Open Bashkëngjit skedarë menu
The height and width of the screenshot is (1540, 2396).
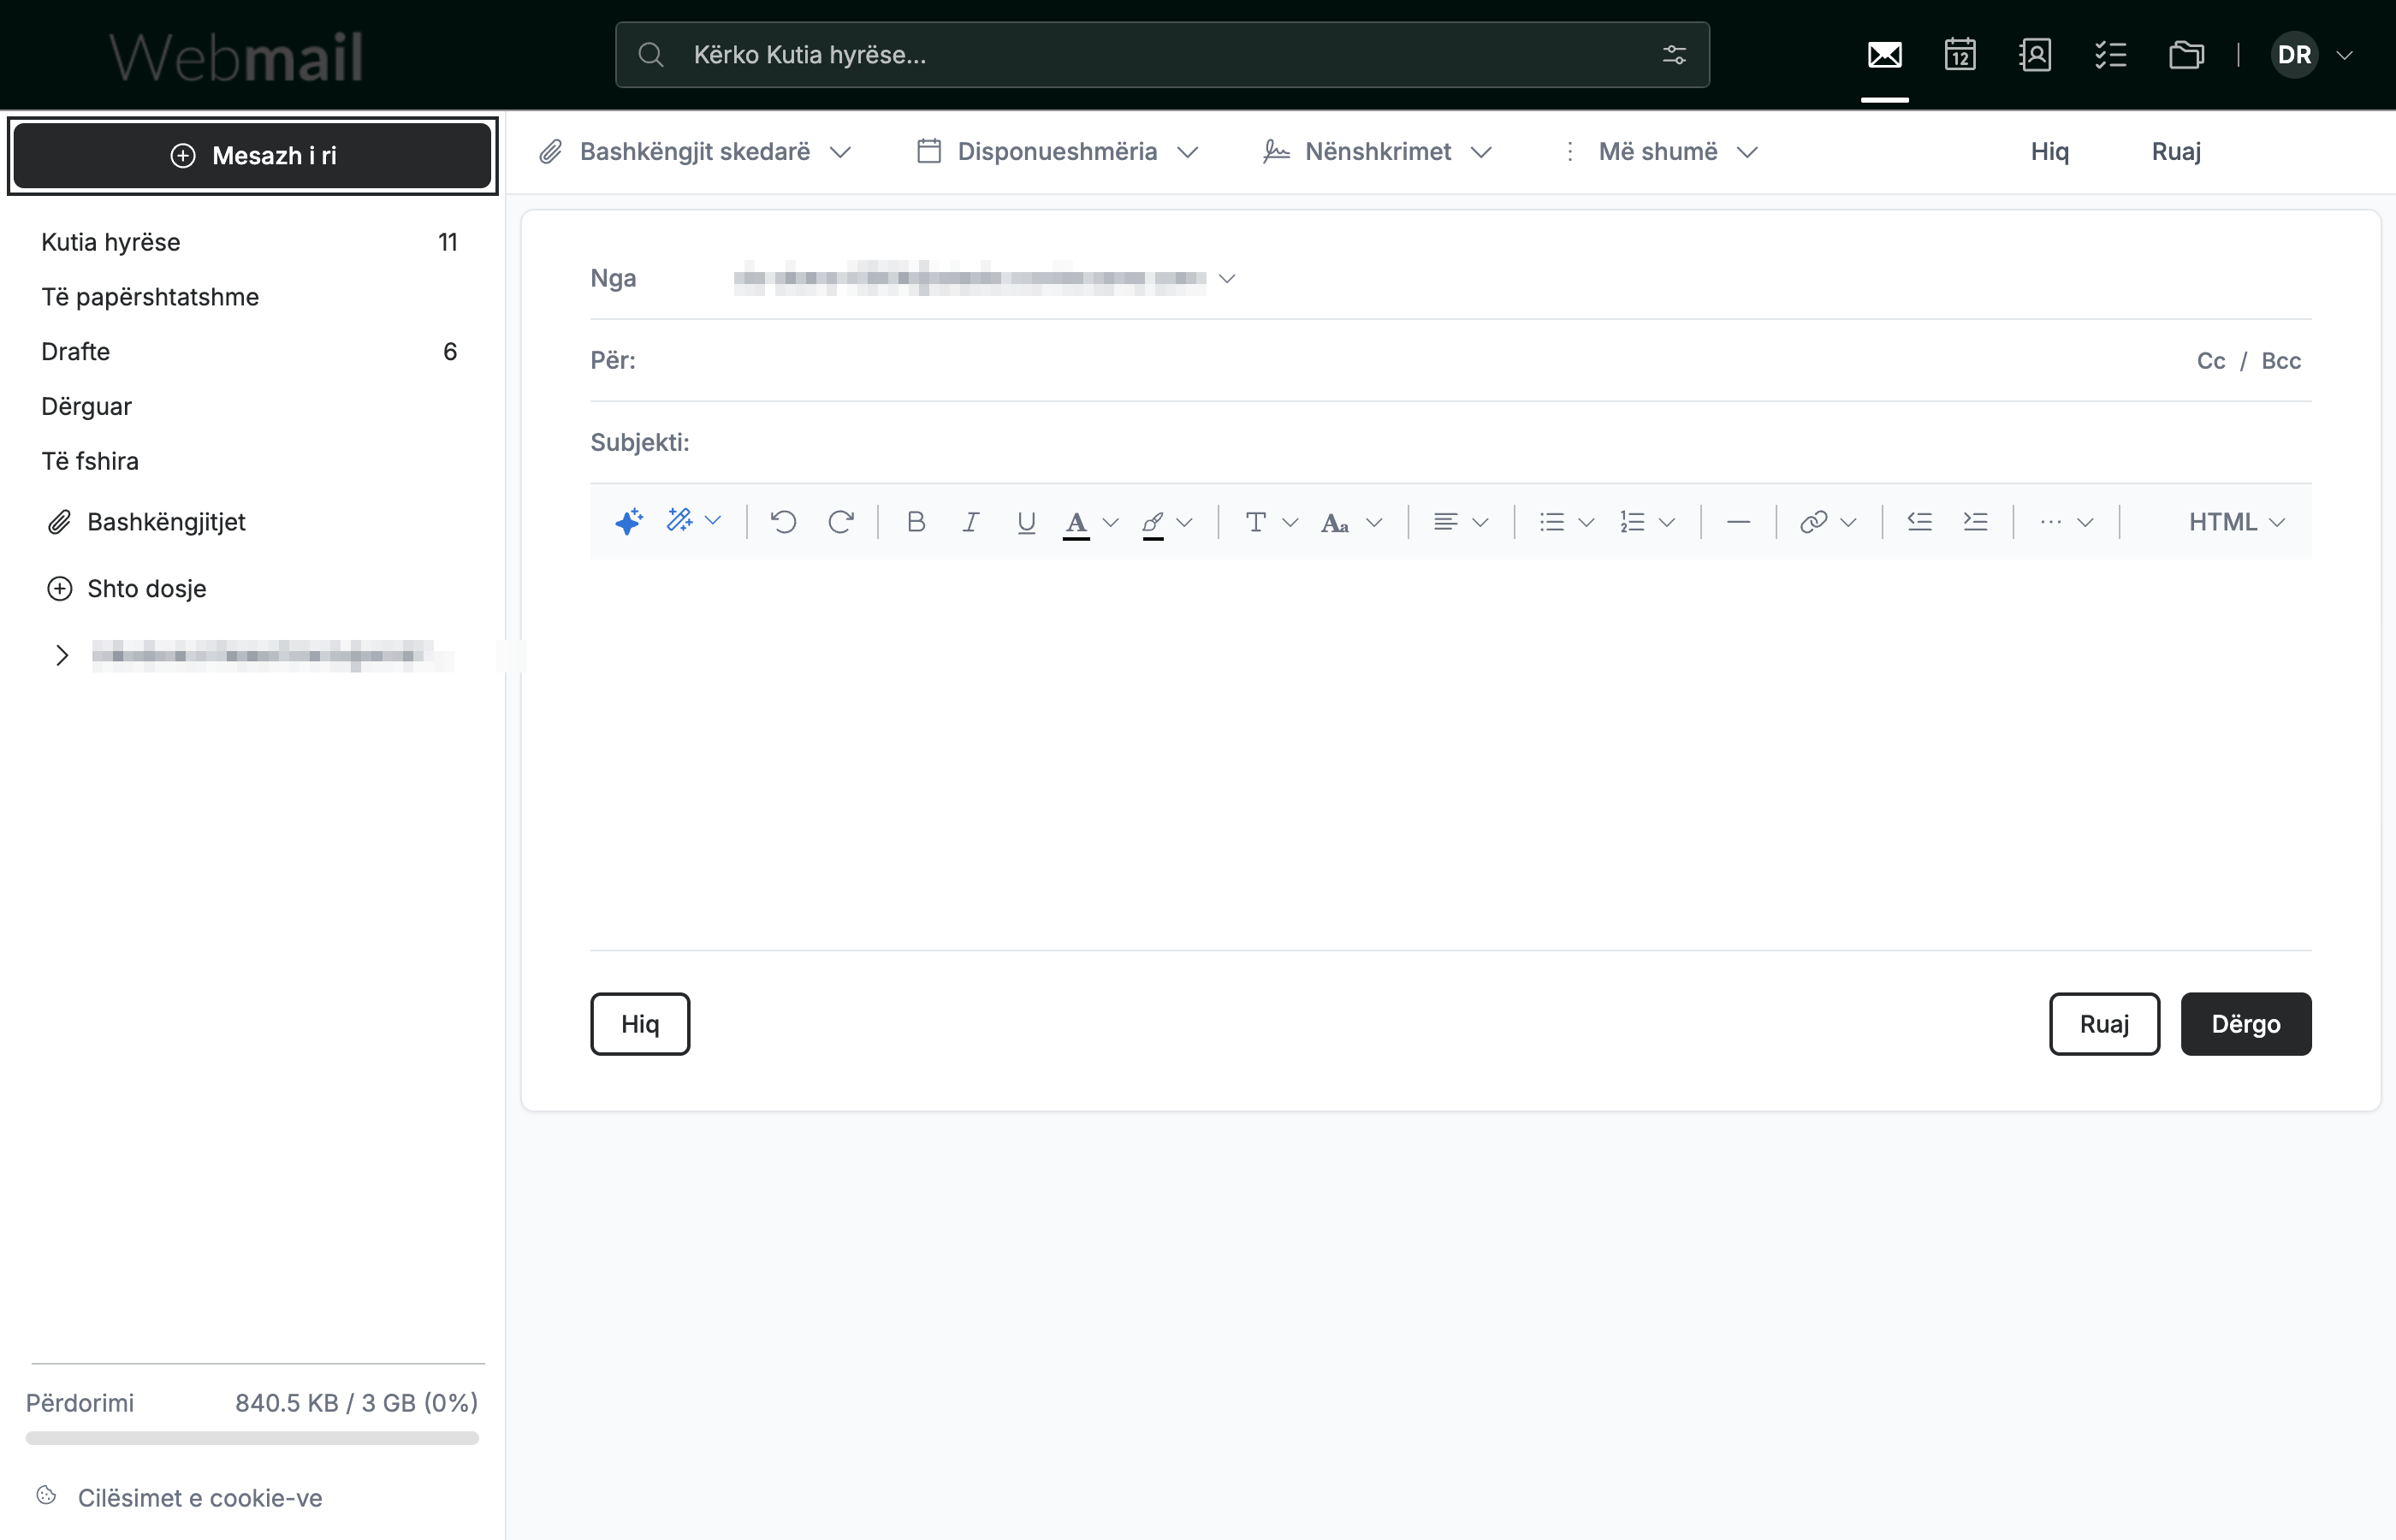point(695,151)
